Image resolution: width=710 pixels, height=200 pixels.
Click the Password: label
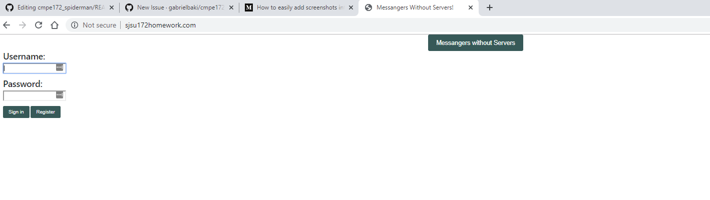(23, 84)
